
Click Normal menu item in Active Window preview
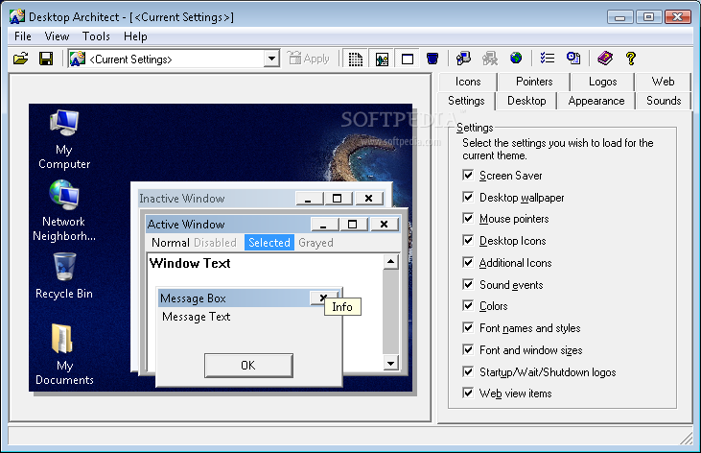171,243
